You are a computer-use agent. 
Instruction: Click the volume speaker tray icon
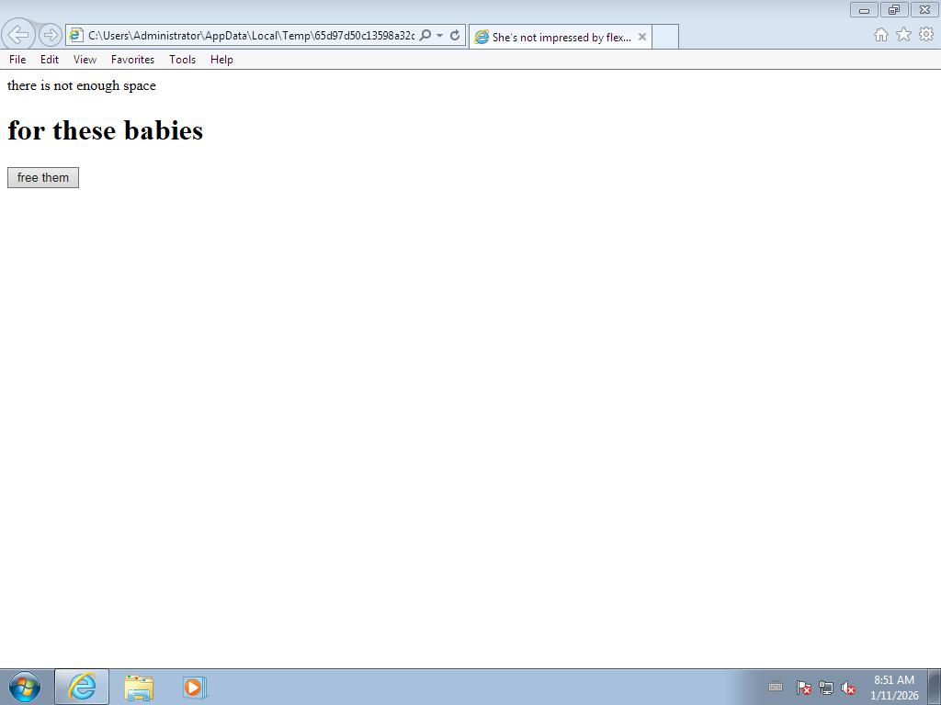848,688
